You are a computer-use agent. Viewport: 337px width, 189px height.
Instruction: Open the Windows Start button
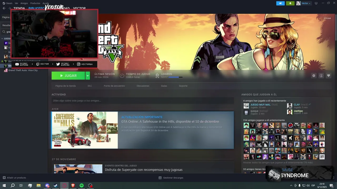[4, 186]
